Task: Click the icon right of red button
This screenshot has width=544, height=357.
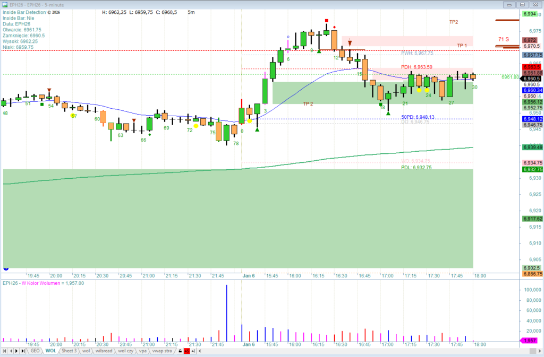Action: 194,351
